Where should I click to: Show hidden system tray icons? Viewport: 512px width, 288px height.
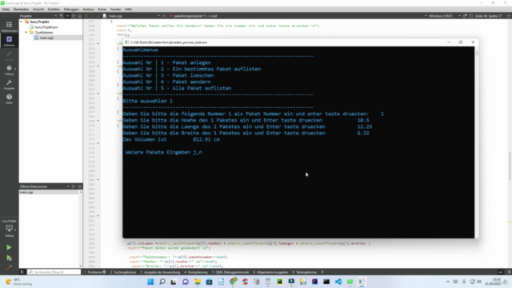pyautogui.click(x=448, y=282)
